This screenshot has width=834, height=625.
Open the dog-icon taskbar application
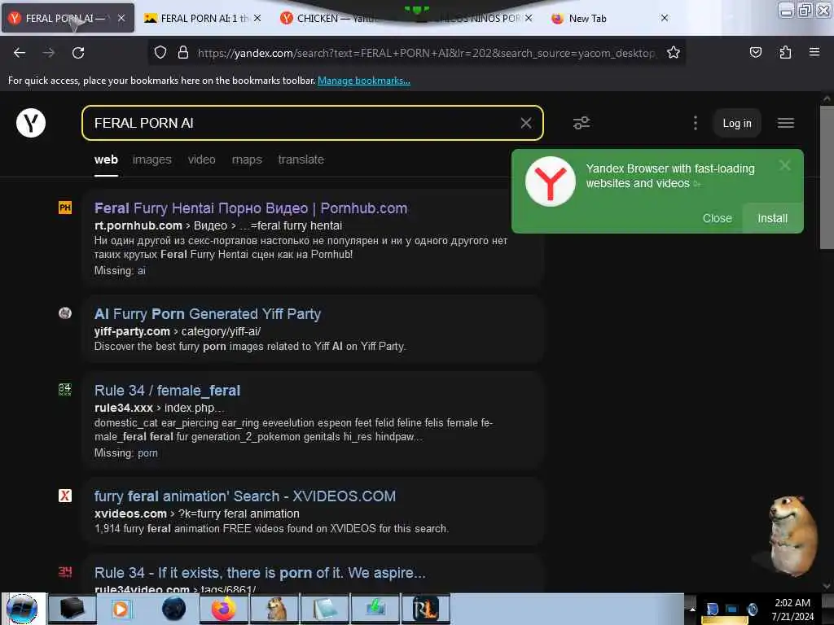click(275, 609)
